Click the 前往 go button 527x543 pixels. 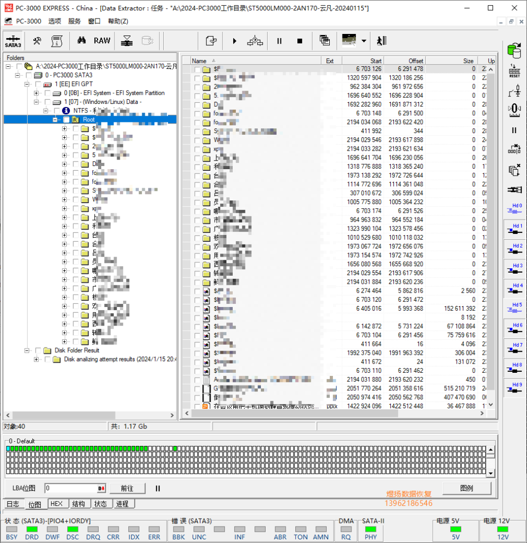[x=127, y=488]
